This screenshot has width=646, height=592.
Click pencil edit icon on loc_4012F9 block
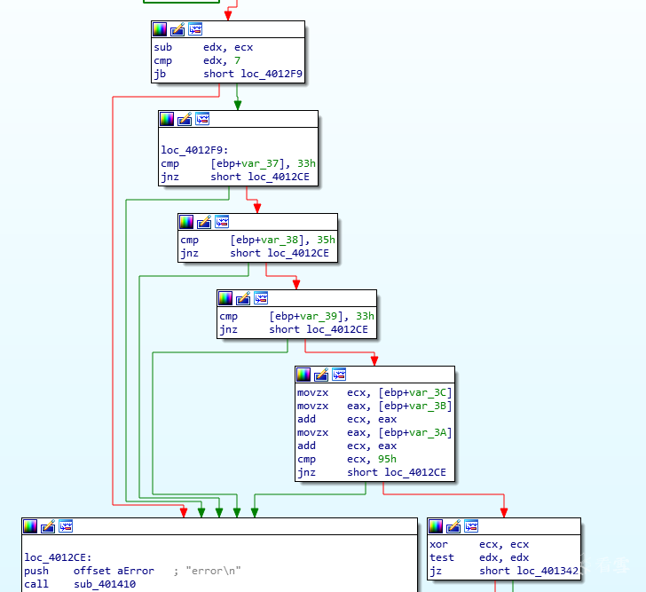tap(185, 119)
